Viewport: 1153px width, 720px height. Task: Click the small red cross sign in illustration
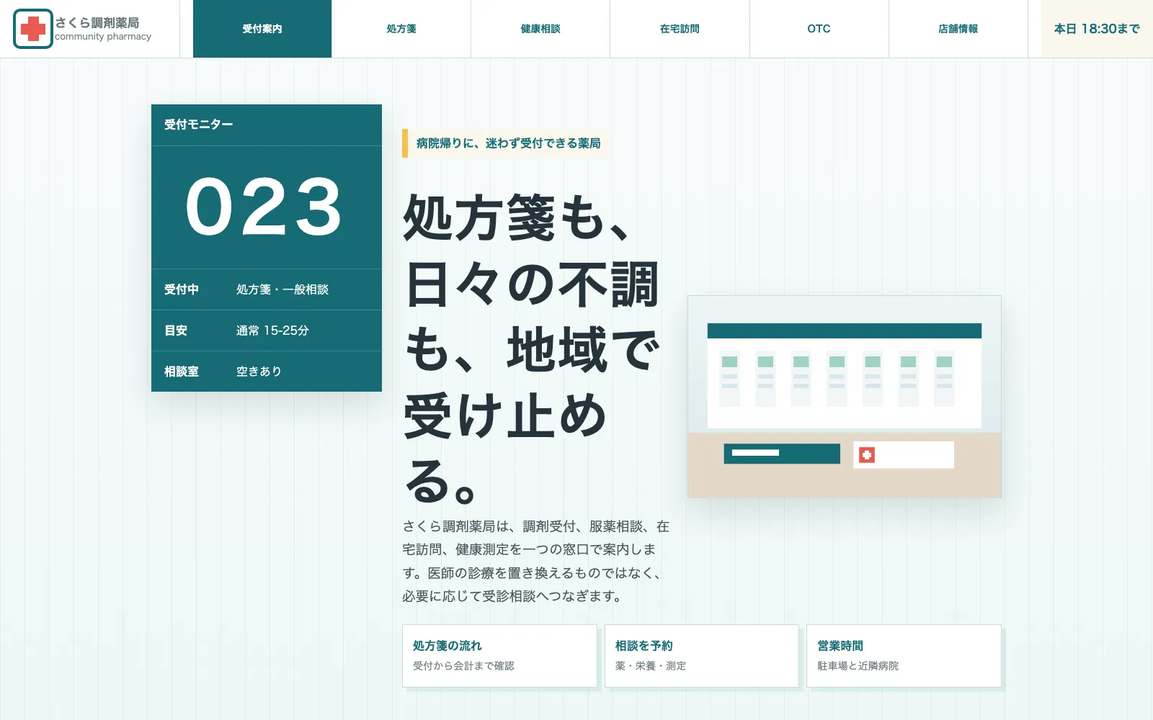click(867, 455)
